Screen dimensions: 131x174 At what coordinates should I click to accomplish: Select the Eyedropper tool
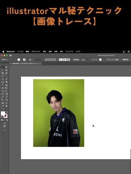click(6, 97)
